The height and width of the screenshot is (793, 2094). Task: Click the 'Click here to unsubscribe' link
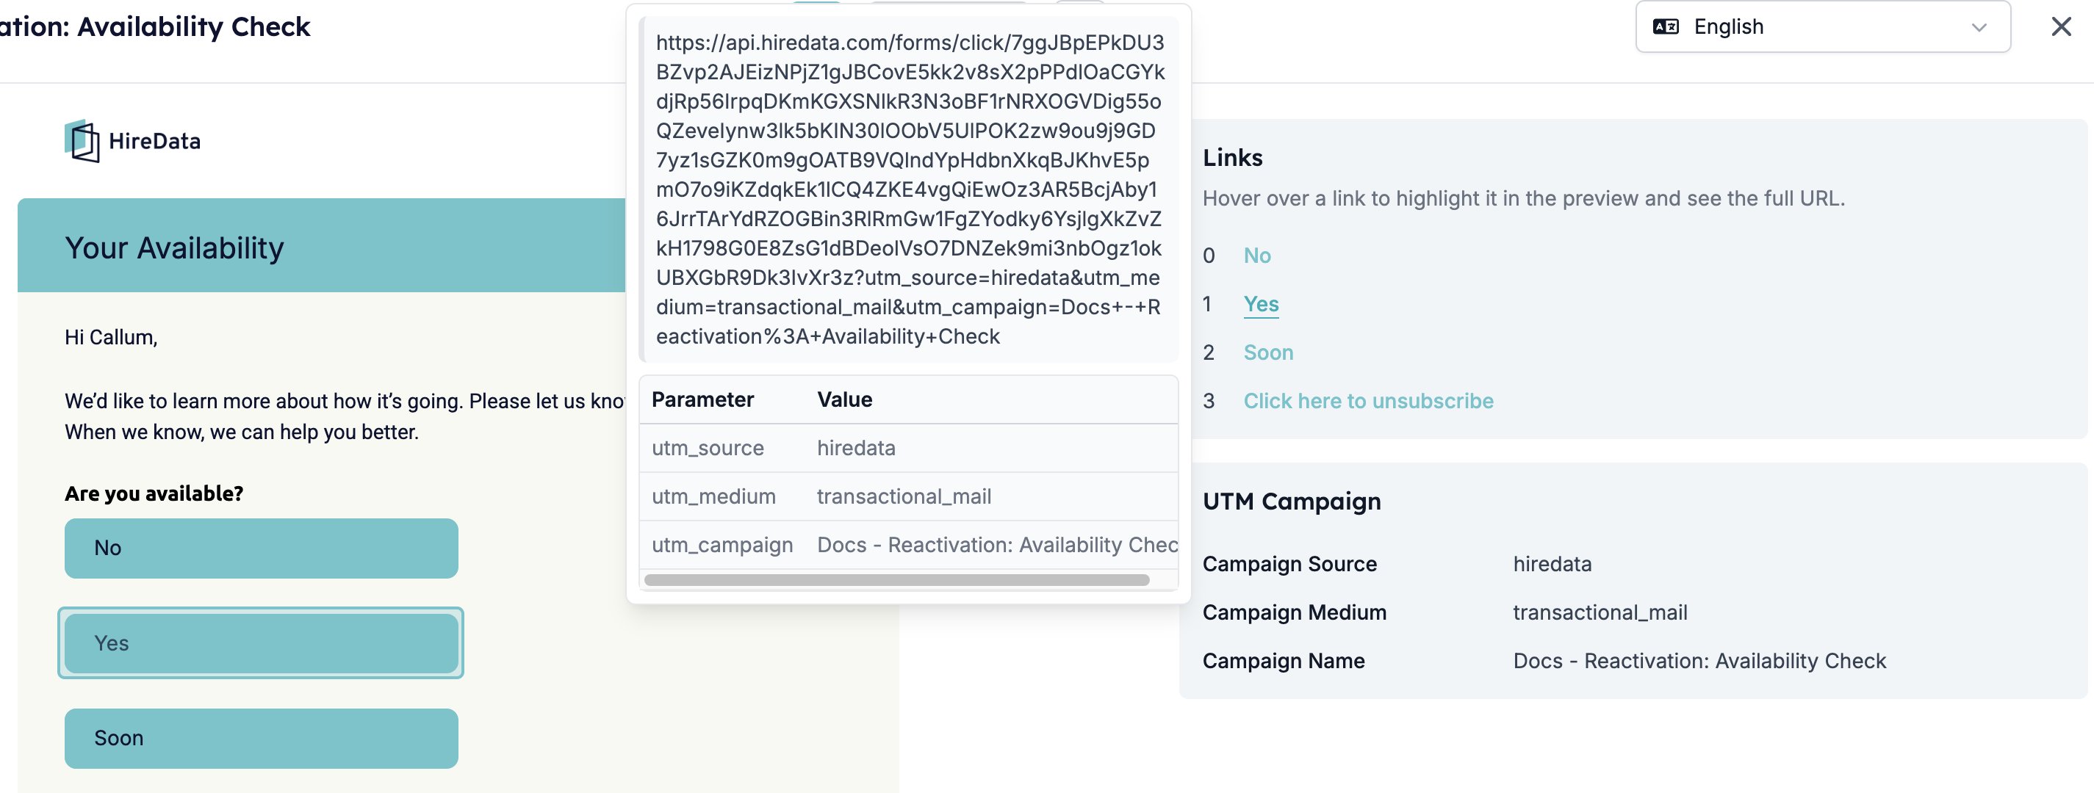pyautogui.click(x=1368, y=401)
